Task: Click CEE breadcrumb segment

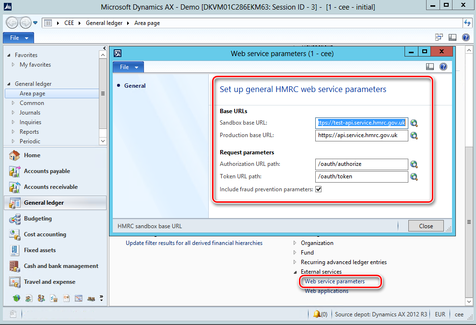Action: [x=69, y=23]
